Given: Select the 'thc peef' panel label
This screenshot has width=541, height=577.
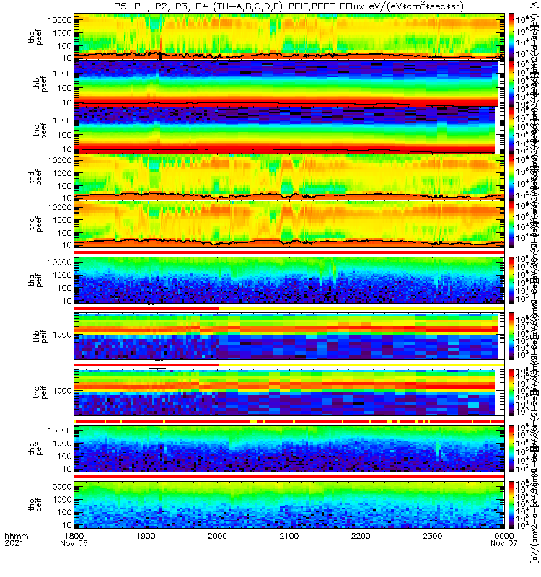Looking at the screenshot, I should point(40,131).
